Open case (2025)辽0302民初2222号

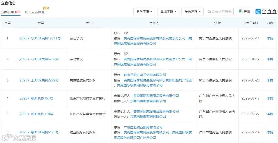[x=38, y=80]
